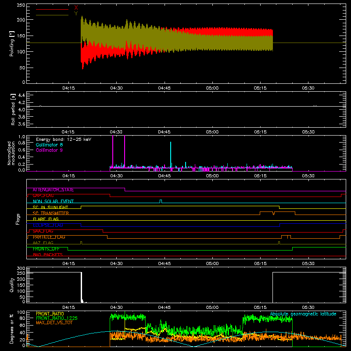351x351 pixels.
Task: Select the 'X' legend label in pointing plot
Action: pos(76,8)
